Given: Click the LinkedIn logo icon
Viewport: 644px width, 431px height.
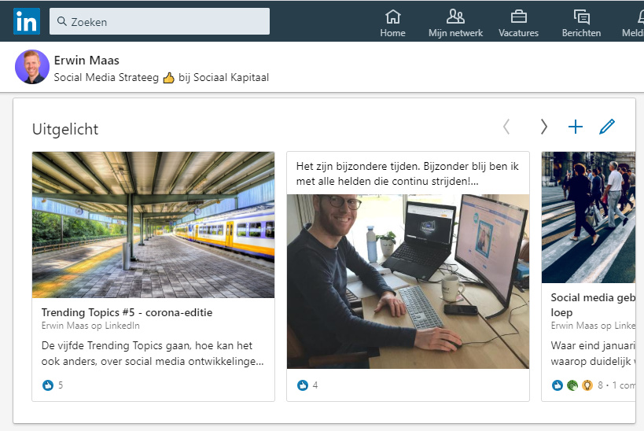Looking at the screenshot, I should pyautogui.click(x=27, y=21).
